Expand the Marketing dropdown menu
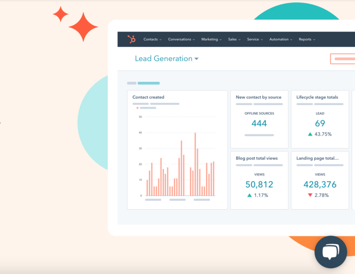Screen dimensions: 355x274 (211, 39)
